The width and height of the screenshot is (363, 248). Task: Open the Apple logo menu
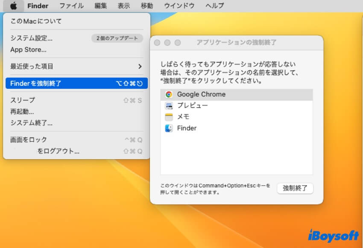[13, 6]
